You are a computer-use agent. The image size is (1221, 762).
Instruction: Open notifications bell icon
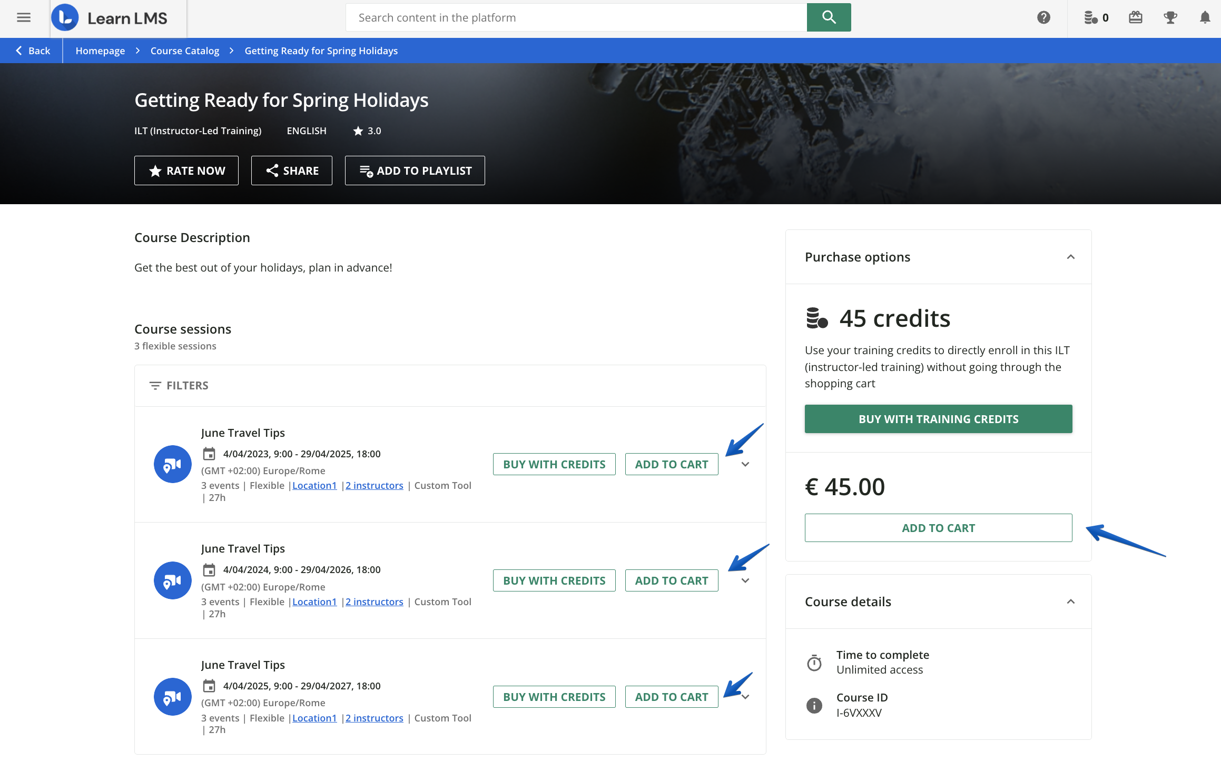1205,18
